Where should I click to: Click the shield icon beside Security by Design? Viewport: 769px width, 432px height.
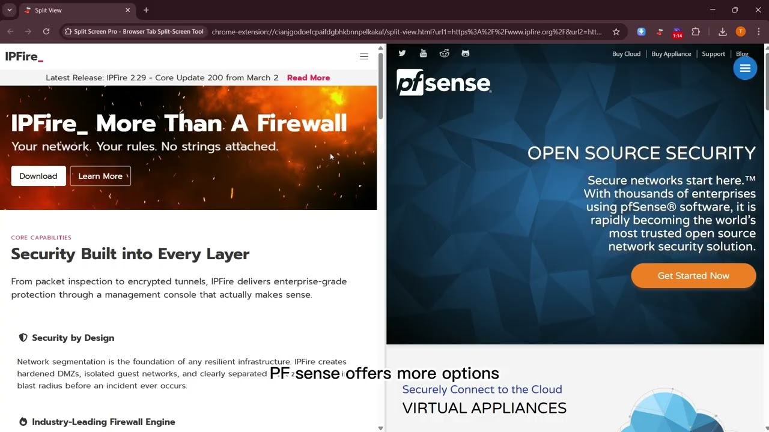(x=23, y=338)
